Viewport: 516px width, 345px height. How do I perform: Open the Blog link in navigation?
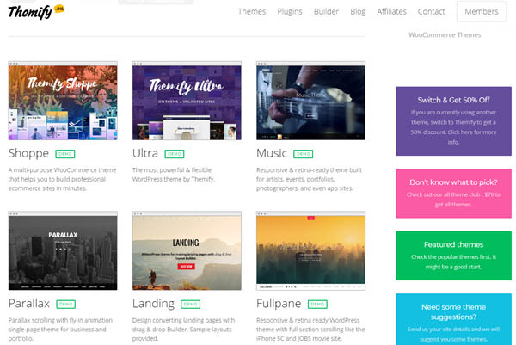(358, 11)
